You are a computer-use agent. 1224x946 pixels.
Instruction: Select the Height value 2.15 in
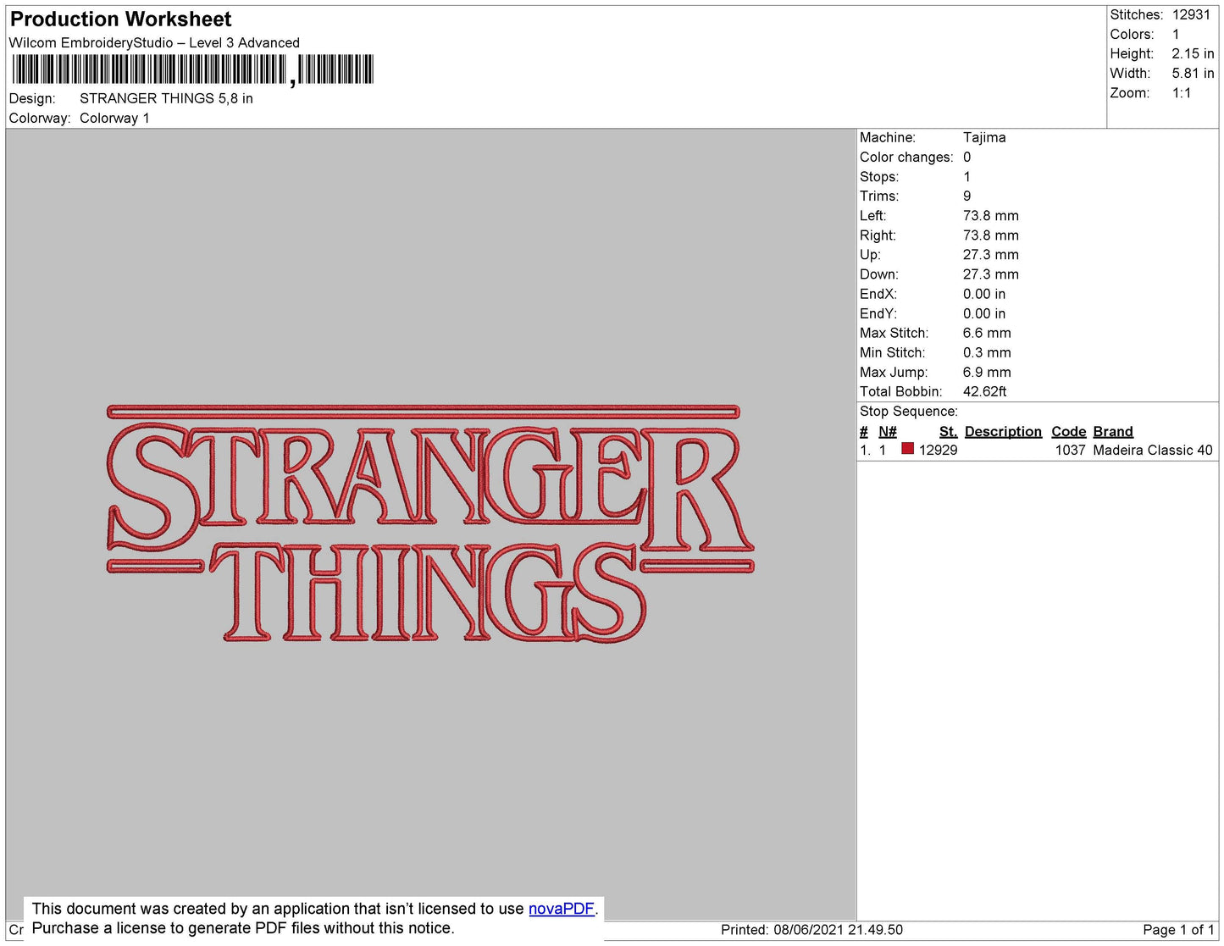click(x=1193, y=53)
